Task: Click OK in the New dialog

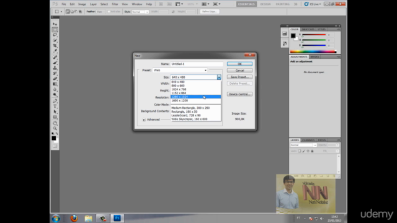Action: [239, 64]
